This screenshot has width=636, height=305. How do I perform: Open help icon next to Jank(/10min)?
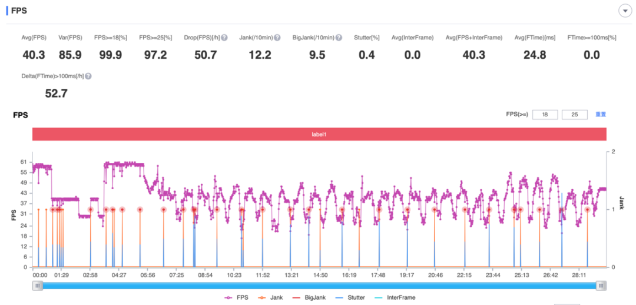277,38
